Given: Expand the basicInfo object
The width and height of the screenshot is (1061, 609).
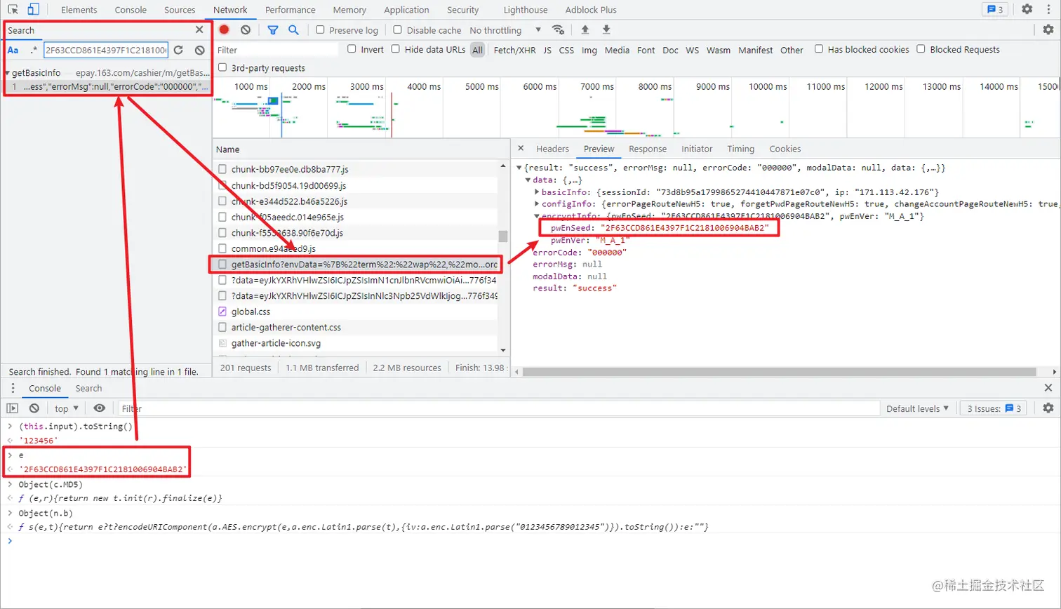Looking at the screenshot, I should point(537,192).
